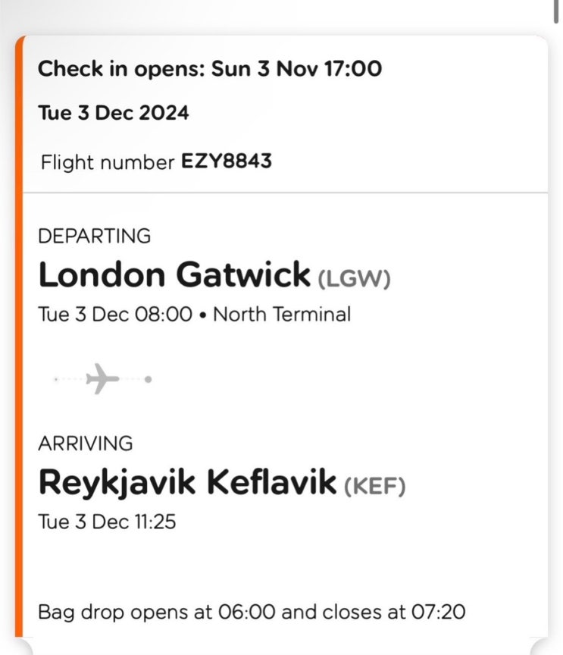
Task: Click the LGW airport code
Action: tap(354, 280)
